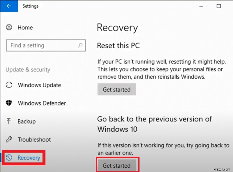Click the Settings window title bar label
The height and width of the screenshot is (172, 233).
pyautogui.click(x=30, y=6)
